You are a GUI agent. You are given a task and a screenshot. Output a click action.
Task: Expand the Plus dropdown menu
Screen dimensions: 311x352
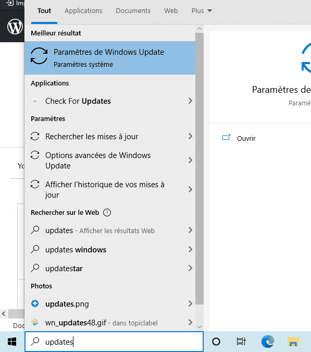(202, 11)
